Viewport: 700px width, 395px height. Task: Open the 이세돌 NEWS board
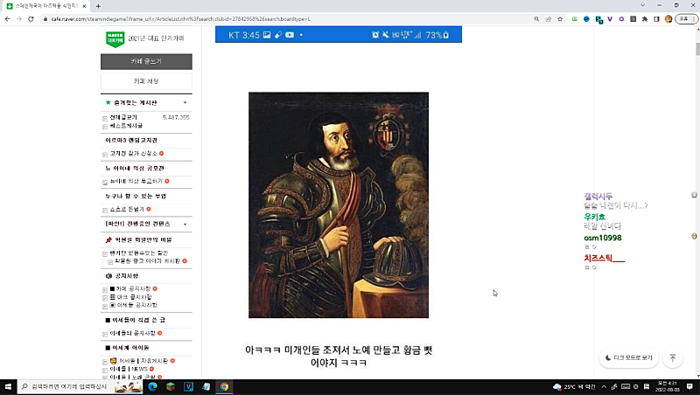pyautogui.click(x=129, y=369)
